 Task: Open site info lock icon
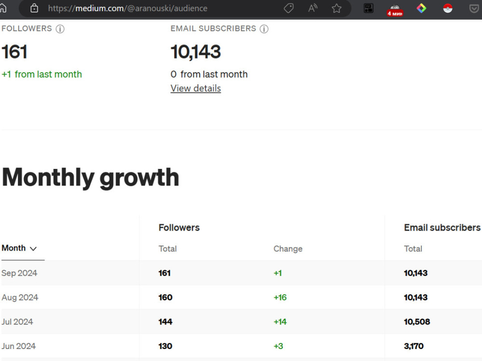coord(34,8)
